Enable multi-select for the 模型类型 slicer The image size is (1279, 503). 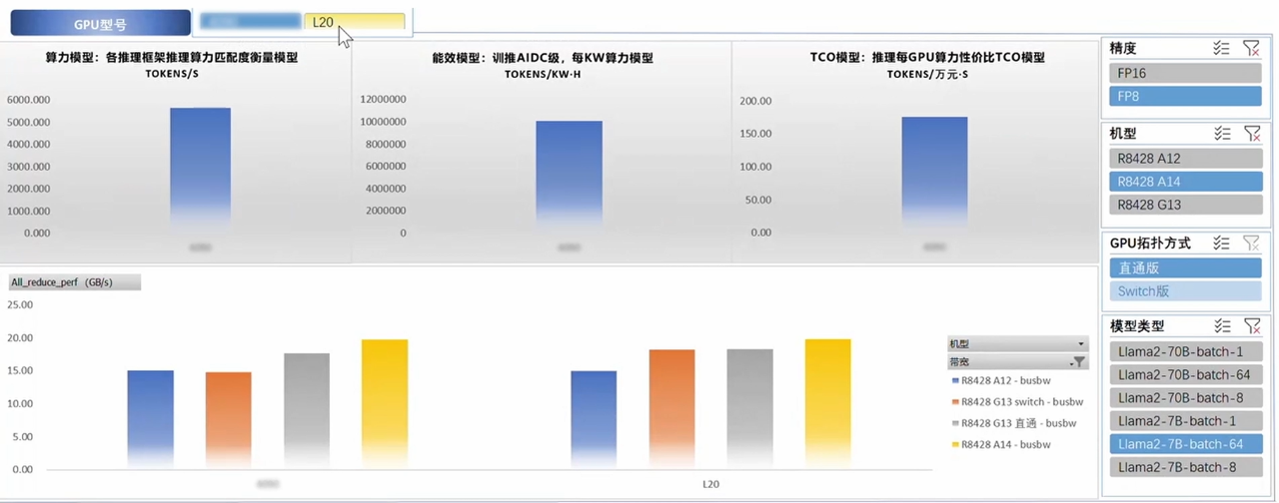point(1221,326)
